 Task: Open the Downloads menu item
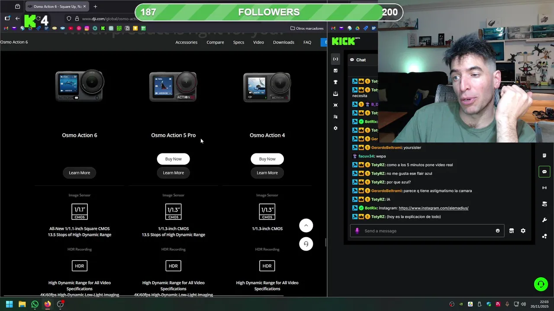coord(283,42)
